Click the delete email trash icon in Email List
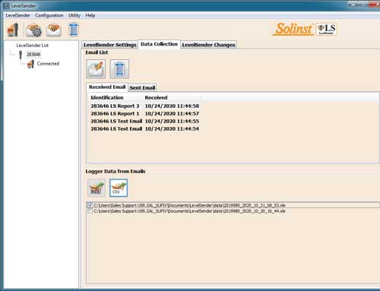The width and height of the screenshot is (380, 291). point(119,69)
